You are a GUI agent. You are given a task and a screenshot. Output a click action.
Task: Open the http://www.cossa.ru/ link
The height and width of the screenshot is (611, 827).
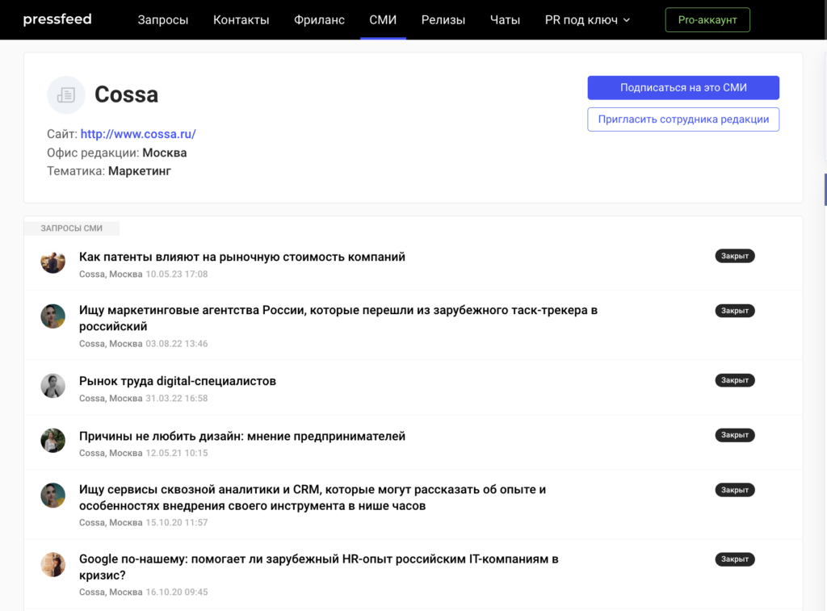click(x=138, y=134)
